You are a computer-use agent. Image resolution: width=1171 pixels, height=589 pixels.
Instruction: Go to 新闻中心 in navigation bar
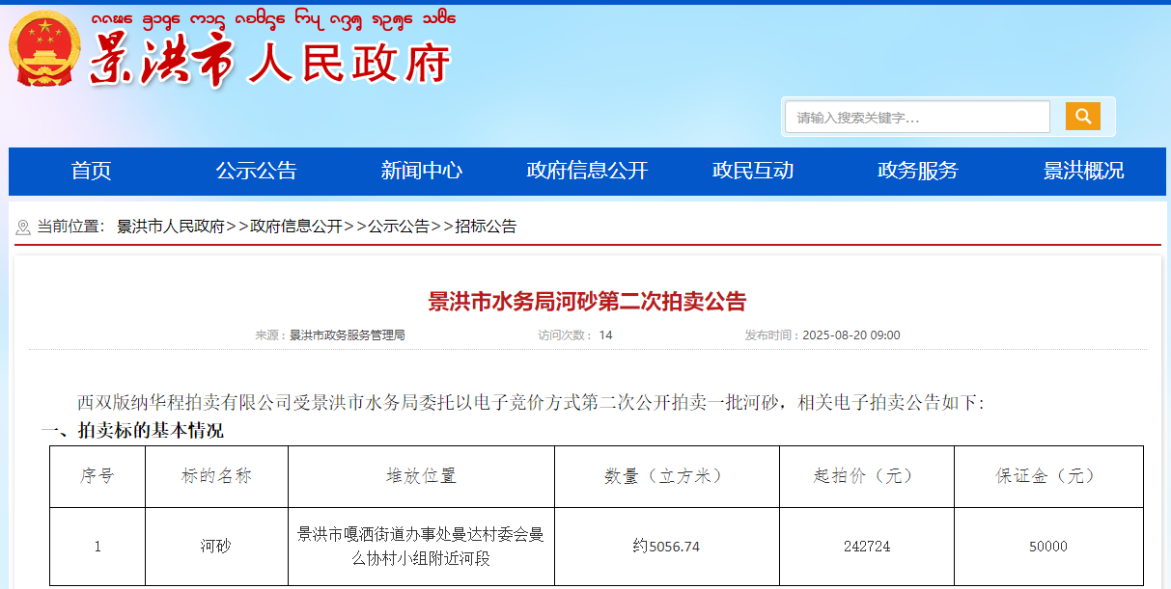[421, 171]
